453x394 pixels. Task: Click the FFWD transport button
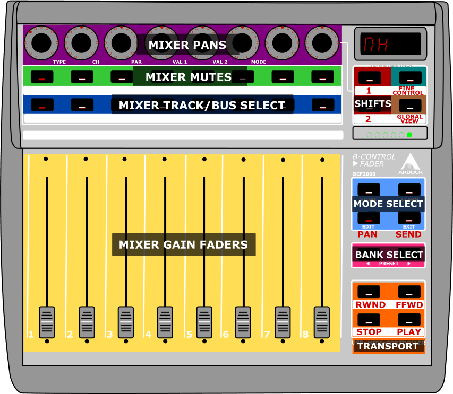pos(409,292)
